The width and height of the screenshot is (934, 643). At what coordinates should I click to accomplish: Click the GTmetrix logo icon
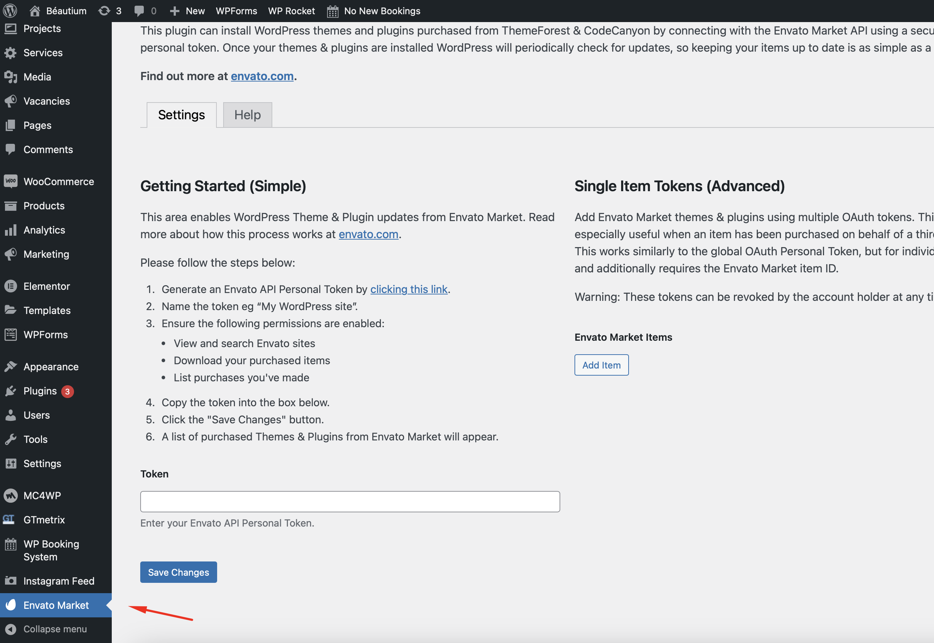(9, 519)
